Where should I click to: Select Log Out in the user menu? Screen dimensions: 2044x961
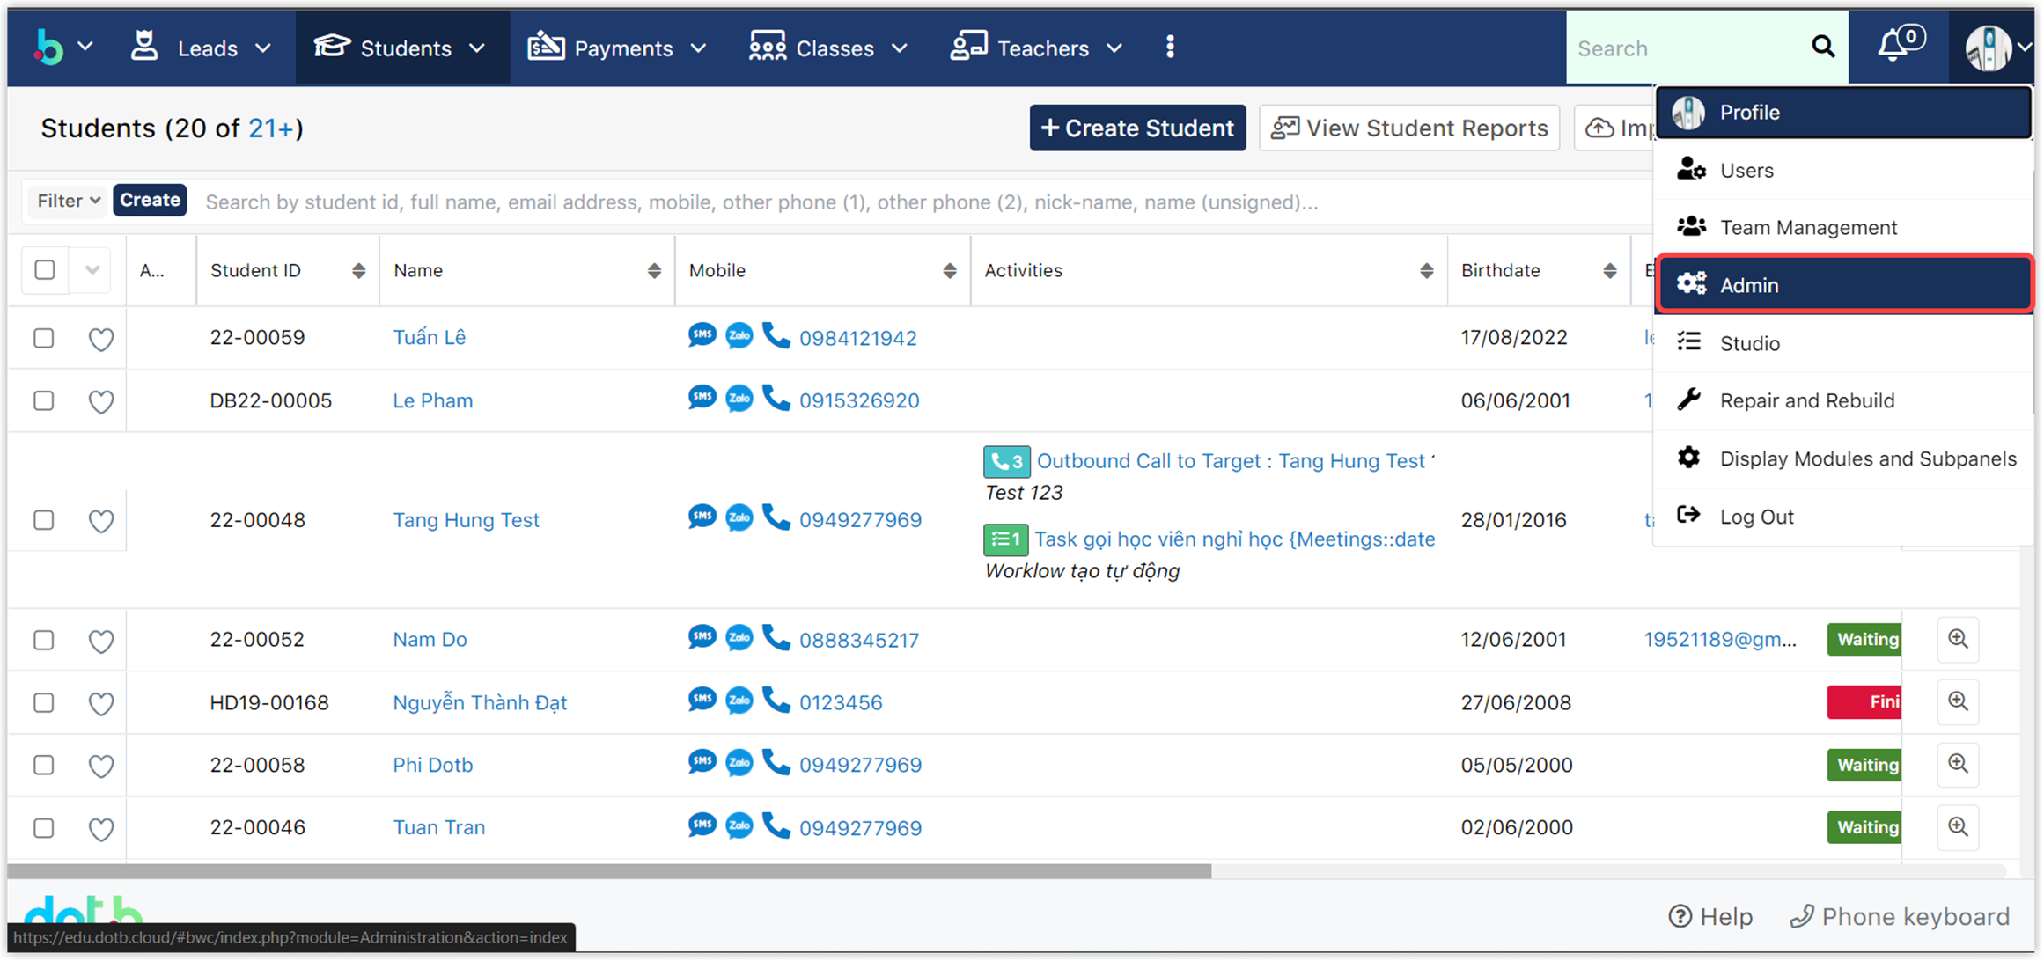pyautogui.click(x=1755, y=517)
